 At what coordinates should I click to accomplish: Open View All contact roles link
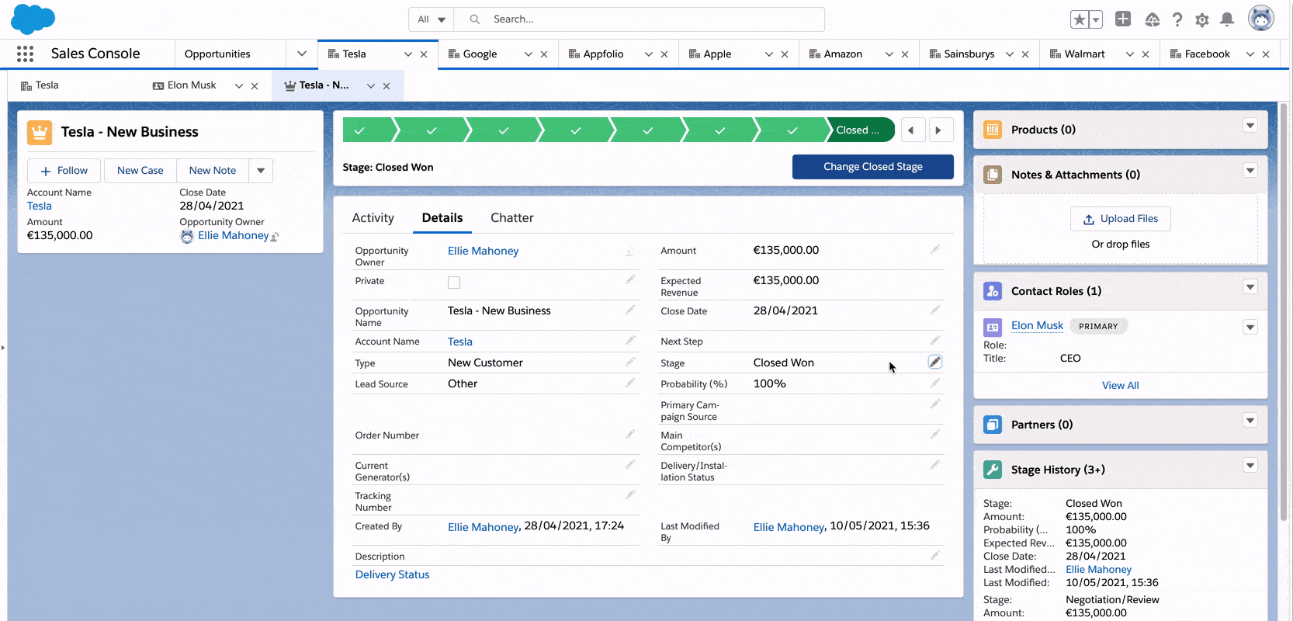tap(1121, 386)
